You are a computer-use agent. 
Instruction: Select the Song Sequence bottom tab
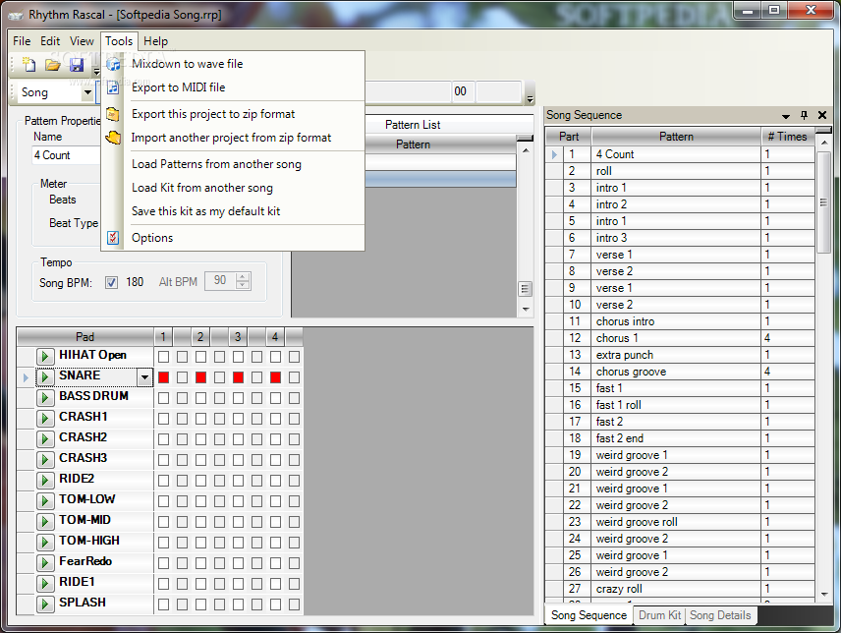[589, 615]
